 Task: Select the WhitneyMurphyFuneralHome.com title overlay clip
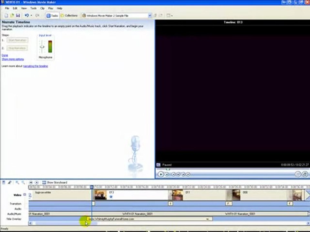point(150,219)
